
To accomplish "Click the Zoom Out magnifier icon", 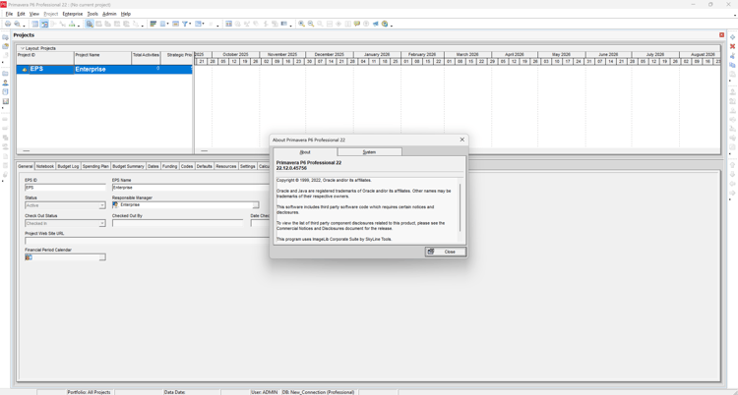I will (311, 24).
